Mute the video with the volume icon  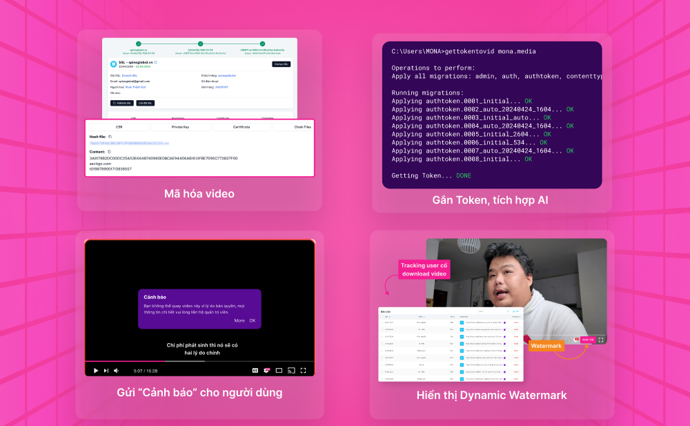116,370
